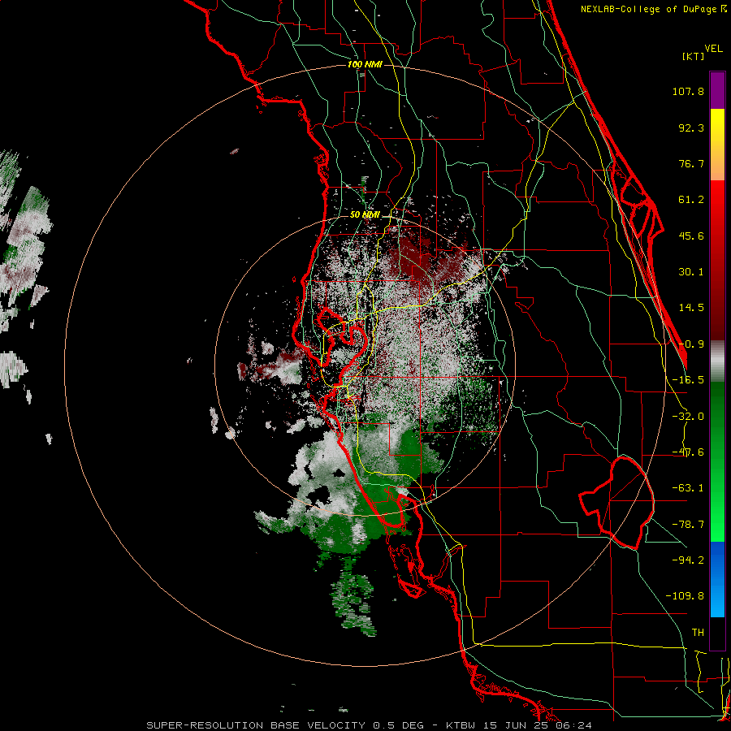Viewport: 731px width, 731px height.
Task: Click the 92.3 scale label
Action: [x=691, y=128]
